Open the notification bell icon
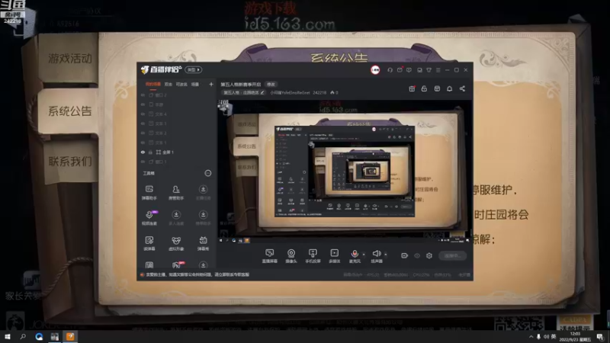The height and width of the screenshot is (343, 610). pyautogui.click(x=449, y=88)
